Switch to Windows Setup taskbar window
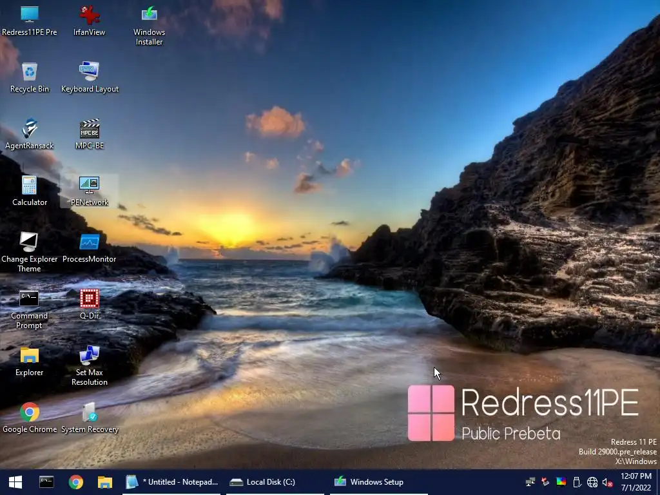This screenshot has height=495, width=660. (379, 482)
